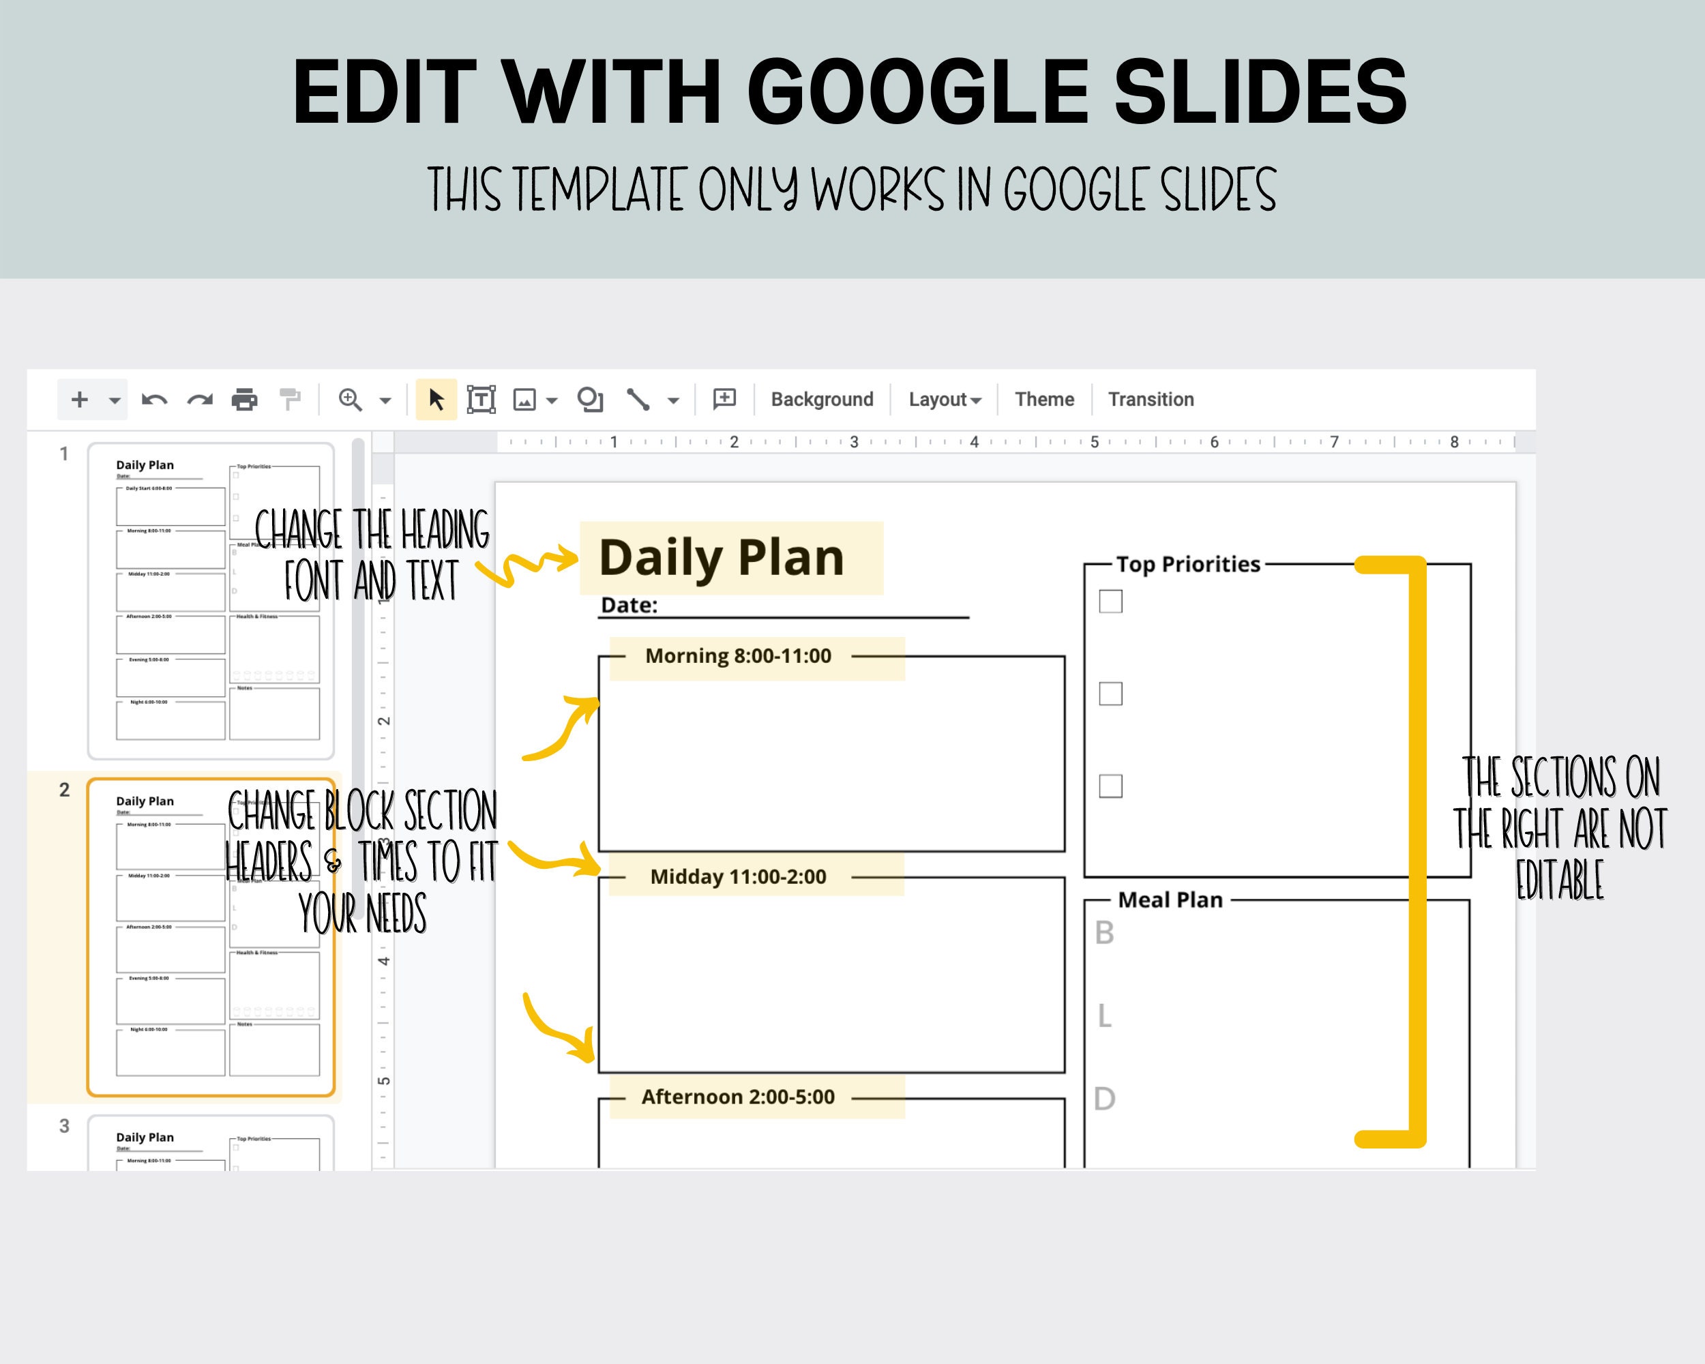Select the text box tool
1705x1364 pixels.
pos(481,400)
